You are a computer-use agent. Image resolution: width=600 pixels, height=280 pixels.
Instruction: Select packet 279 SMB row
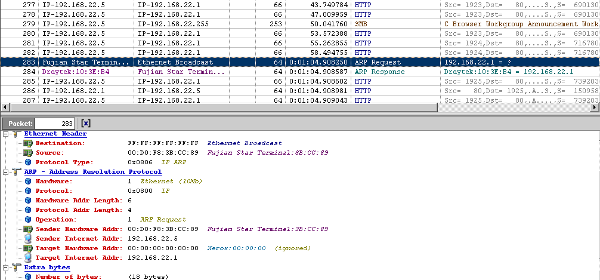click(300, 24)
